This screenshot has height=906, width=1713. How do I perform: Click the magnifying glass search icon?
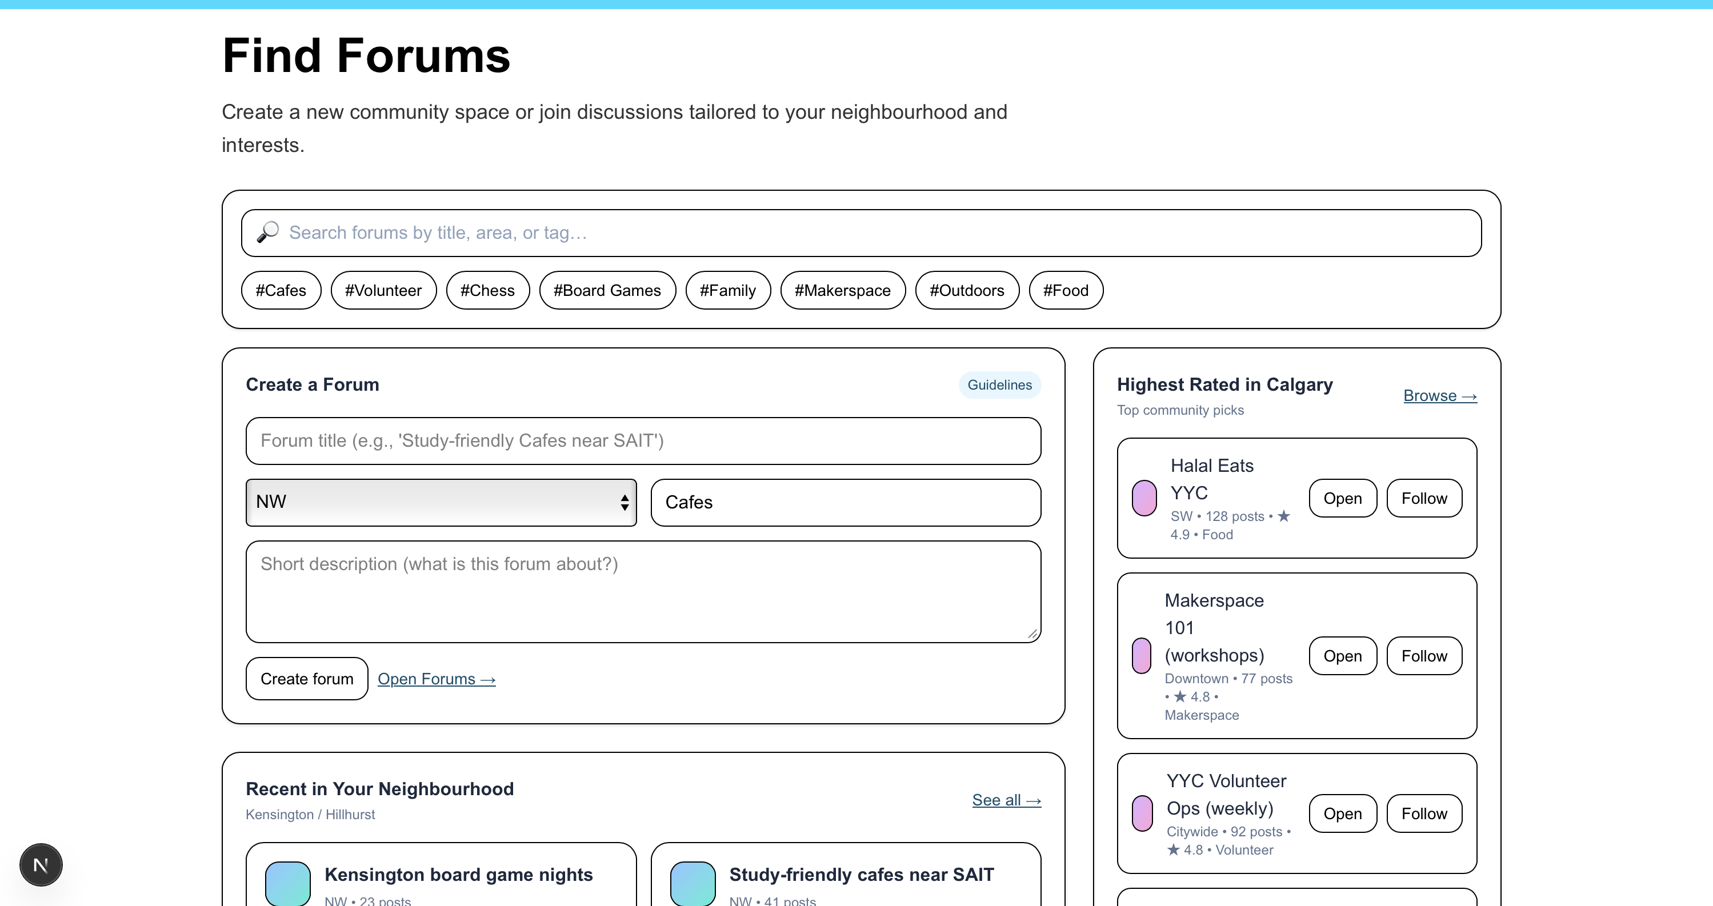(x=268, y=232)
